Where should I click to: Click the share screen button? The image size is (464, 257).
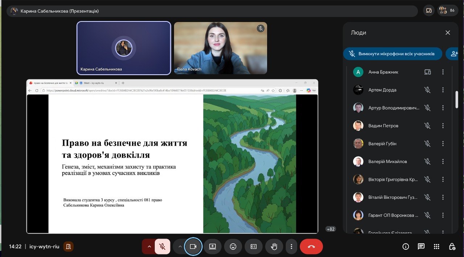(x=212, y=247)
